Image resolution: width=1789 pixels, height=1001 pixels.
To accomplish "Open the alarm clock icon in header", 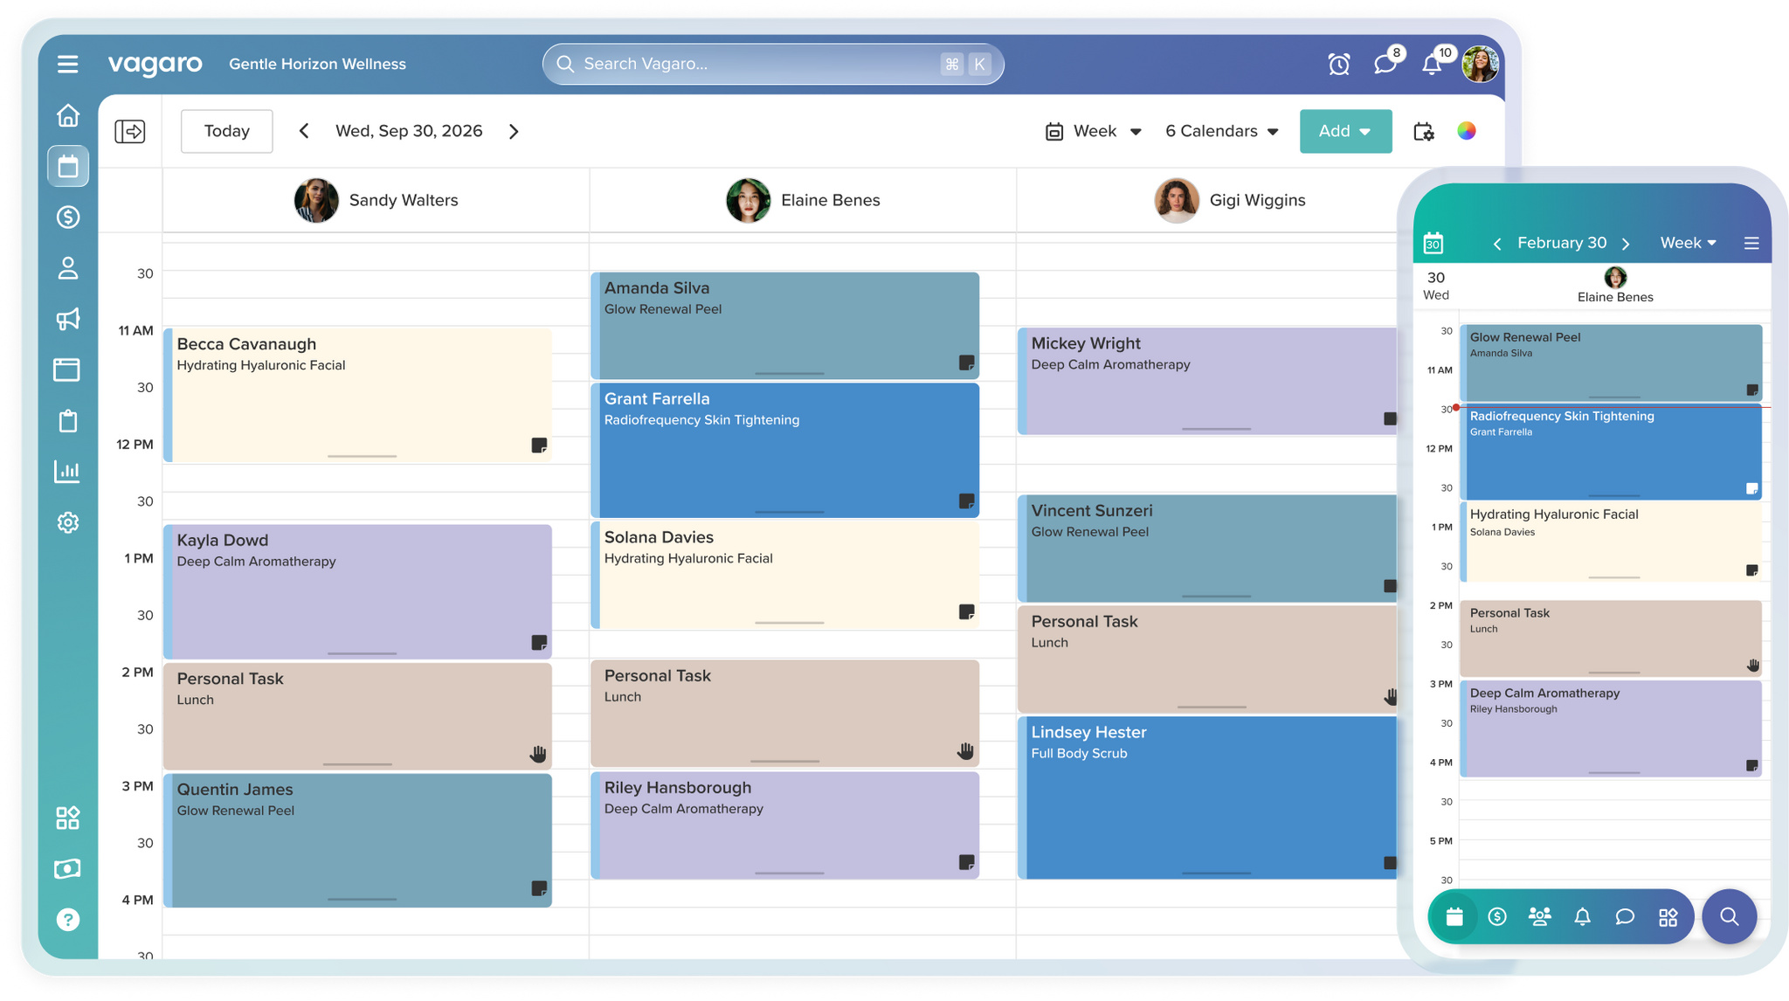I will pyautogui.click(x=1338, y=64).
